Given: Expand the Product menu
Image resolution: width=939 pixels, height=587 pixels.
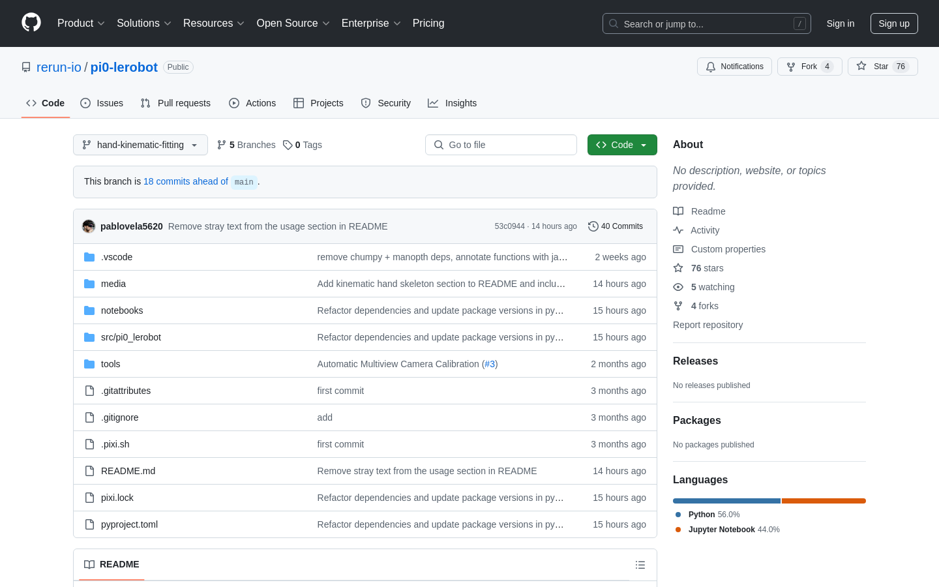Looking at the screenshot, I should coord(81,23).
